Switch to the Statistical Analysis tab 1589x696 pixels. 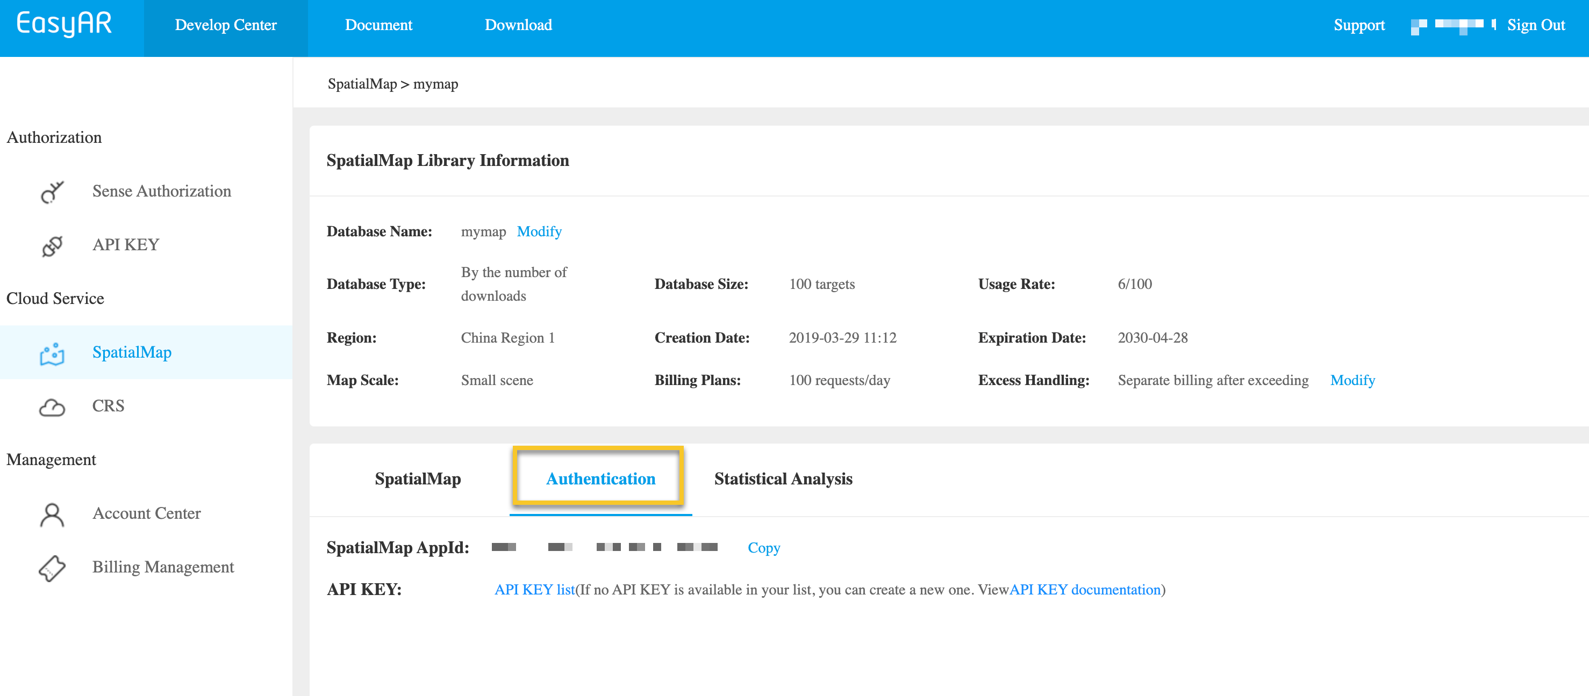783,479
